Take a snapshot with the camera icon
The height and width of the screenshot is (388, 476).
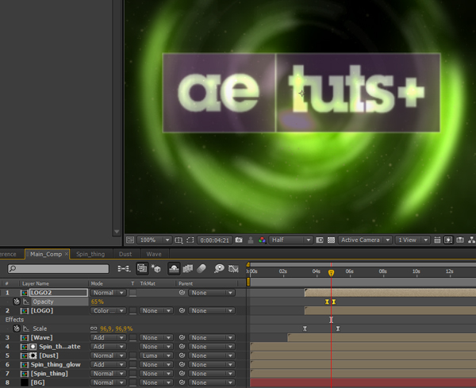[239, 240]
